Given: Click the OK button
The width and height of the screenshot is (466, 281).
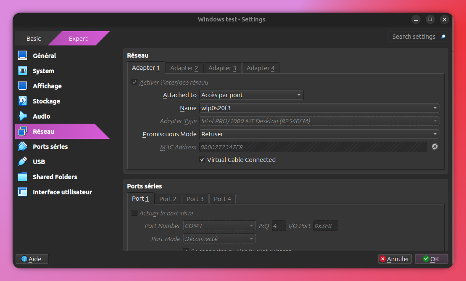Looking at the screenshot, I should pyautogui.click(x=431, y=259).
